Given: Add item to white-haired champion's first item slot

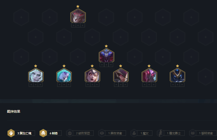Looking at the screenshot, I should [31, 84].
